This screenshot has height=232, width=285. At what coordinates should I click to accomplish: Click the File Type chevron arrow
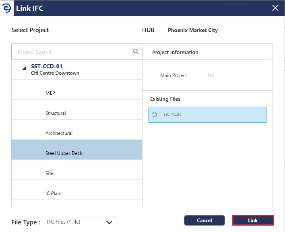pyautogui.click(x=109, y=222)
